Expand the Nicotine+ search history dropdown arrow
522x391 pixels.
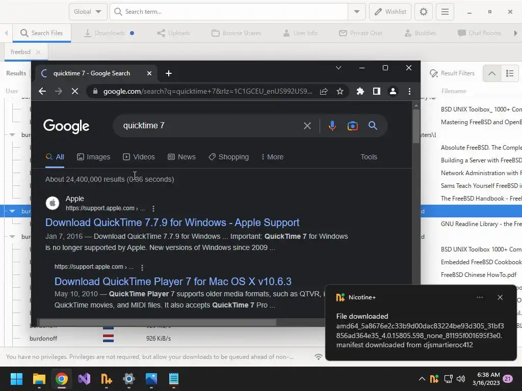pyautogui.click(x=356, y=12)
